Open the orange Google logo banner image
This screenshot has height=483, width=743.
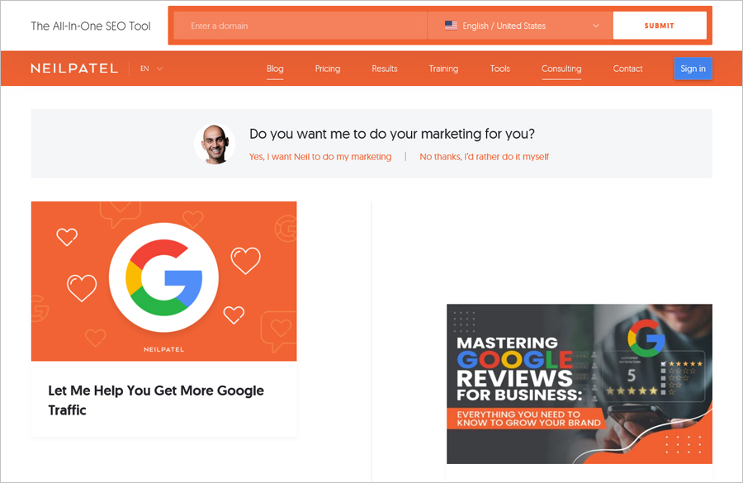tap(164, 281)
